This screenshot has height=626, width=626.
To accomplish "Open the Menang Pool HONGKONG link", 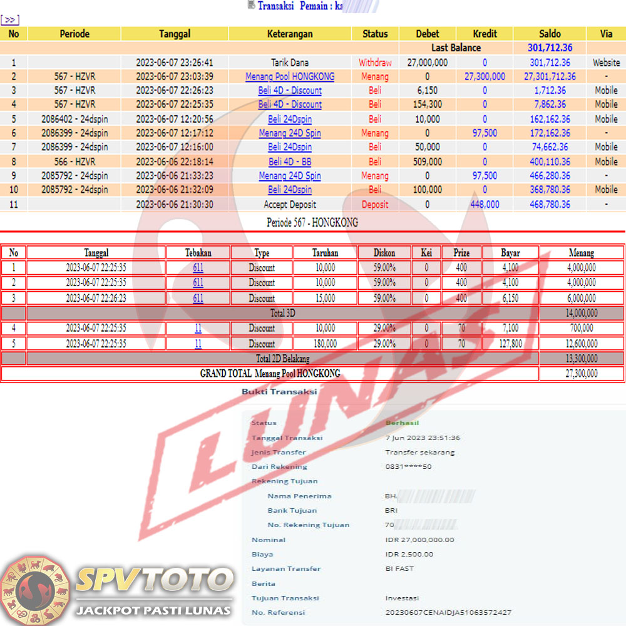I will tap(290, 76).
